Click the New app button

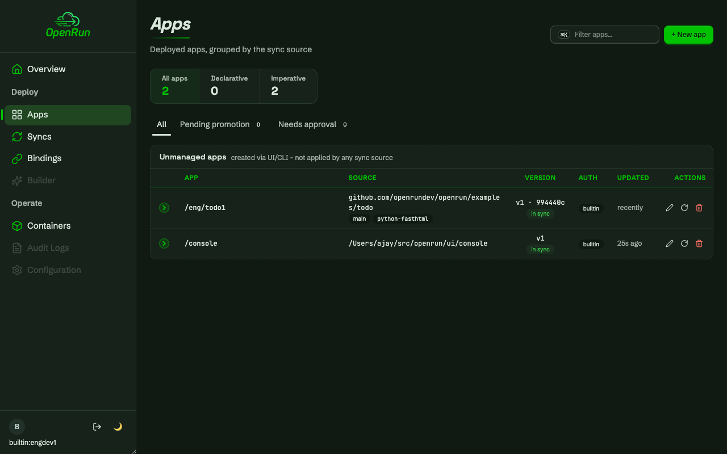coord(688,35)
